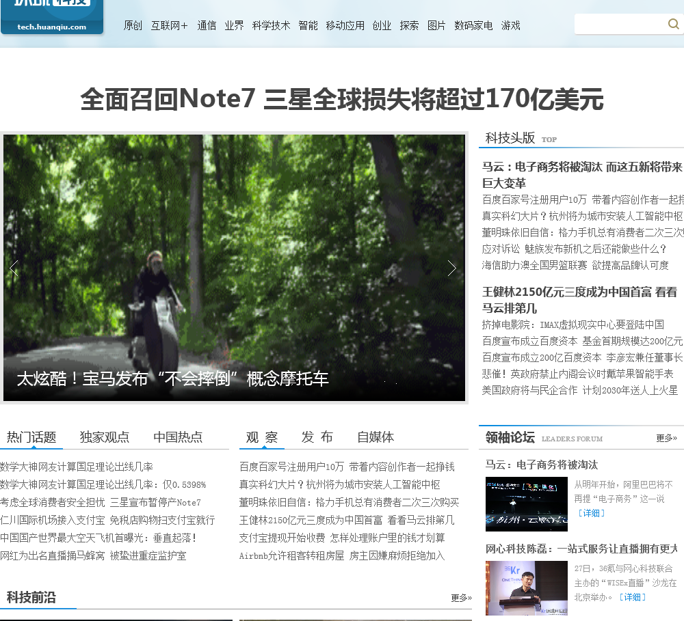Screen dimensions: 684x621
Task: Open the 移动应用 navigation item
Action: point(345,26)
